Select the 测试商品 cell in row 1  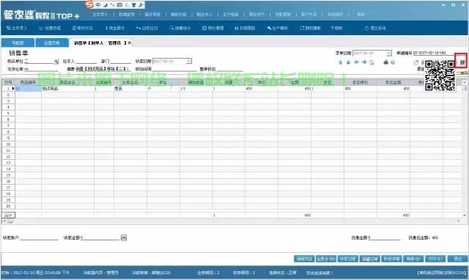pyautogui.click(x=67, y=89)
